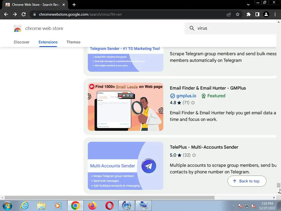This screenshot has width=281, height=211.
Task: Click the browser forward arrow
Action: 15,14
